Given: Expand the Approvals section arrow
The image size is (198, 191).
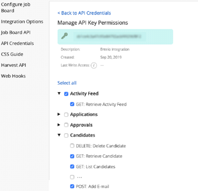Looking at the screenshot, I should [x=59, y=125].
